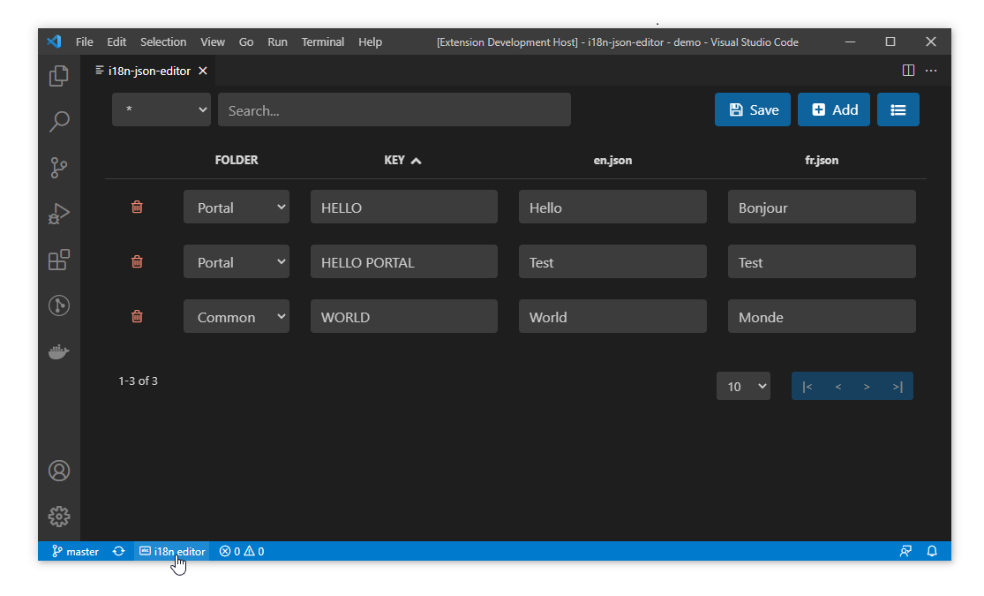
Task: Open the Terminal menu
Action: click(322, 41)
